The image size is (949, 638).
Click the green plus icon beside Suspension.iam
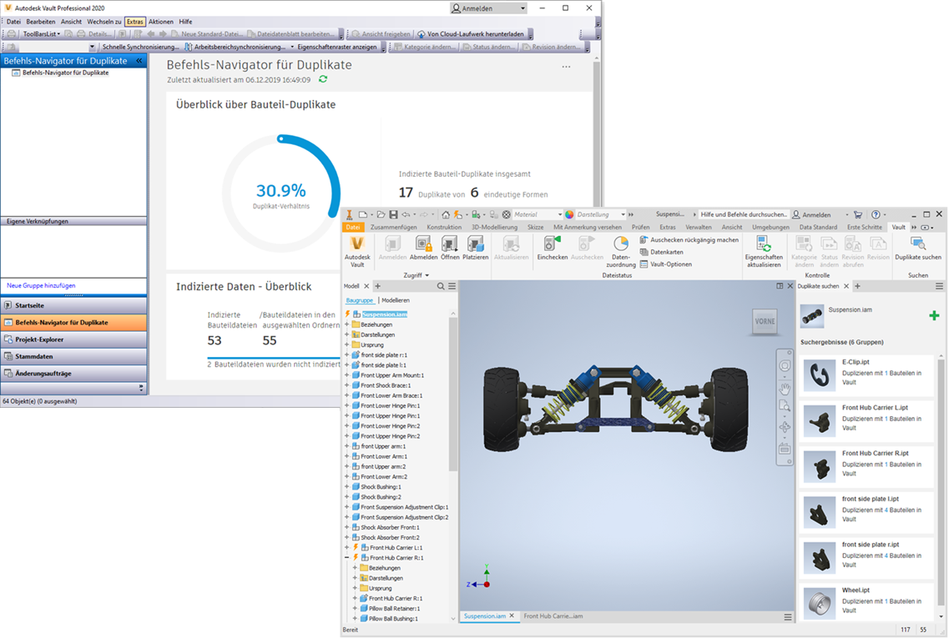point(934,315)
